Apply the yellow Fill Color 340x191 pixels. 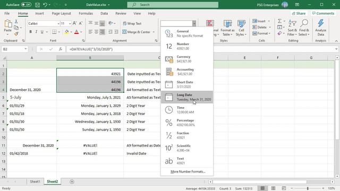point(67,32)
